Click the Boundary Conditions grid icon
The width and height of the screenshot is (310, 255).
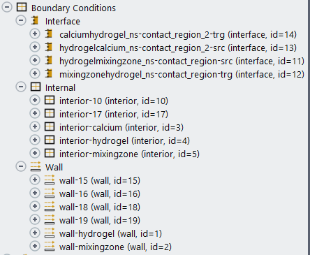pyautogui.click(x=22, y=7)
